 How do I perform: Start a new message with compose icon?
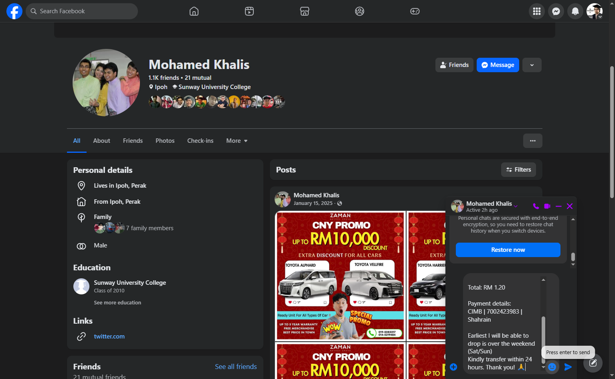(x=593, y=363)
